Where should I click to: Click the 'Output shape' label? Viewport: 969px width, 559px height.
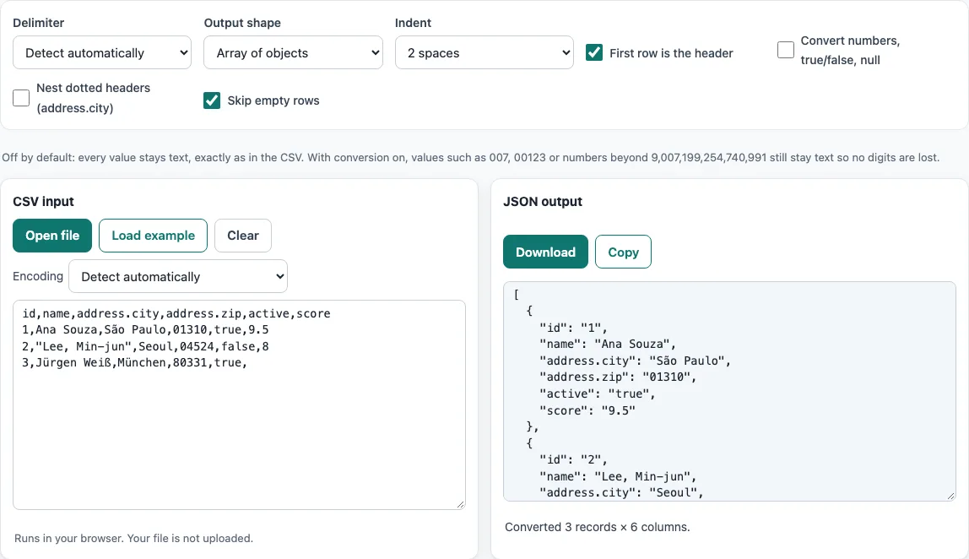coord(242,23)
